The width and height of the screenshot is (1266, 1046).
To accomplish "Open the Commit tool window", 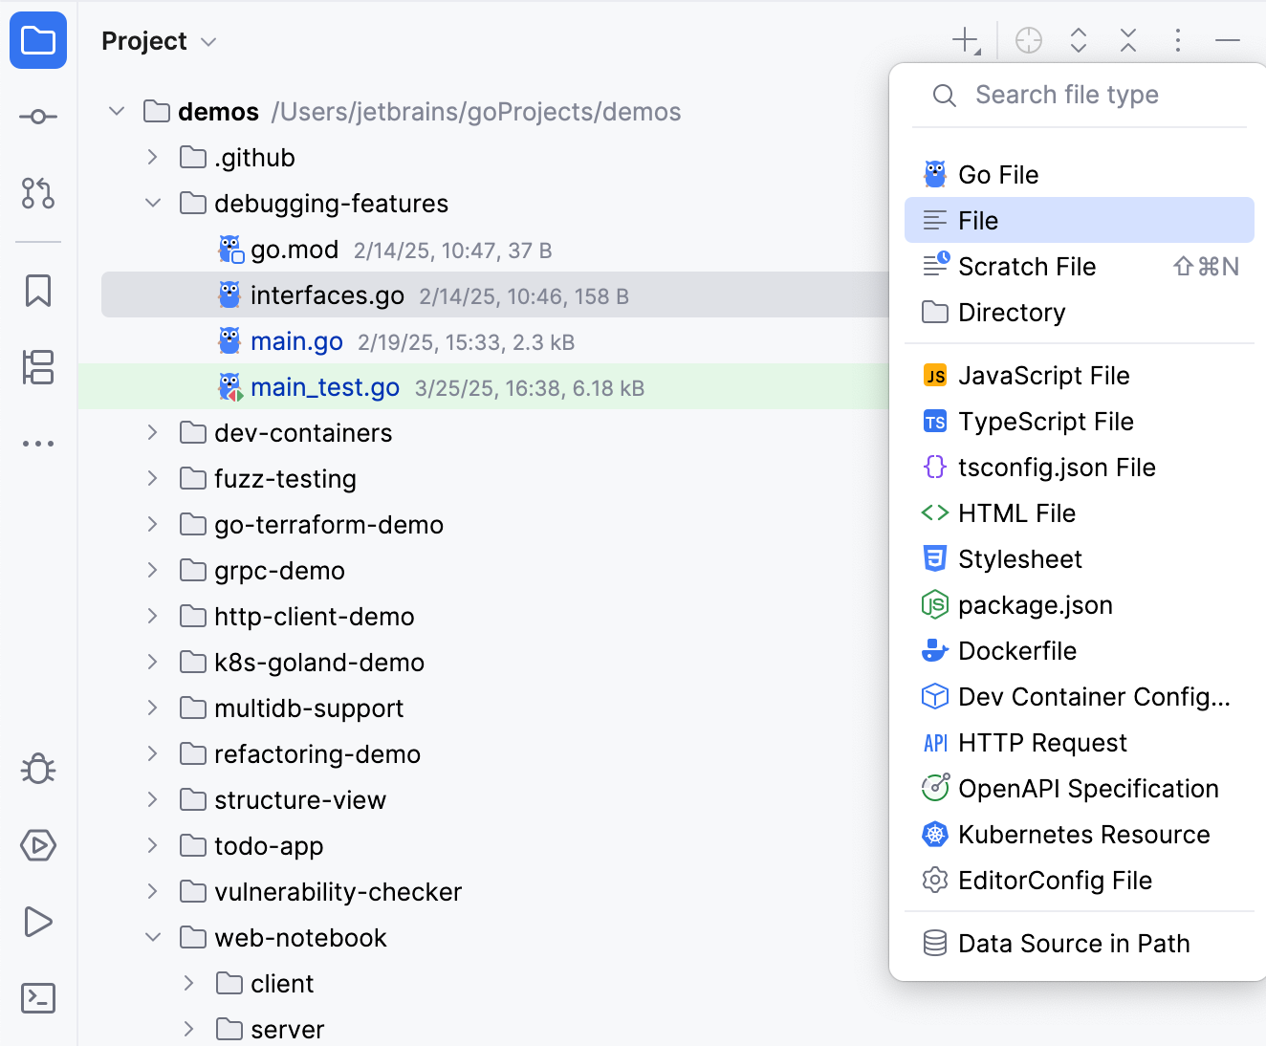I will tap(38, 116).
